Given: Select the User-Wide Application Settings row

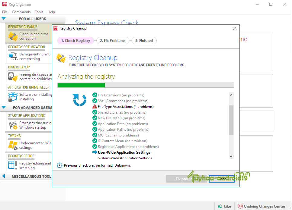Looking at the screenshot, I should [x=121, y=152].
